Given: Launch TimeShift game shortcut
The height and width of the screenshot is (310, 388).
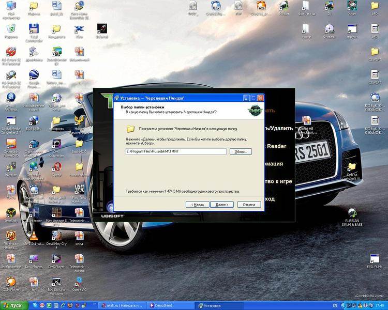Looking at the screenshot, I should [x=11, y=215].
